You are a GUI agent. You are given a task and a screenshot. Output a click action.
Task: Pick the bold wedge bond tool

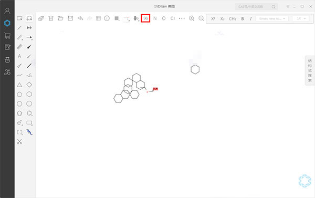pos(29,47)
